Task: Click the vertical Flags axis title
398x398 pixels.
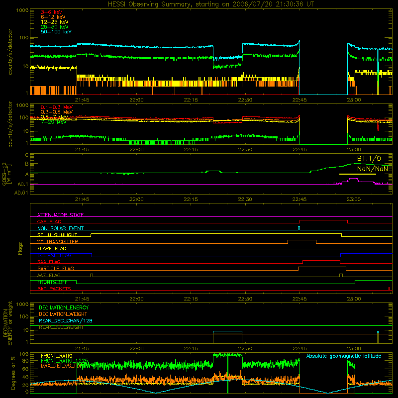Action: click(x=20, y=248)
